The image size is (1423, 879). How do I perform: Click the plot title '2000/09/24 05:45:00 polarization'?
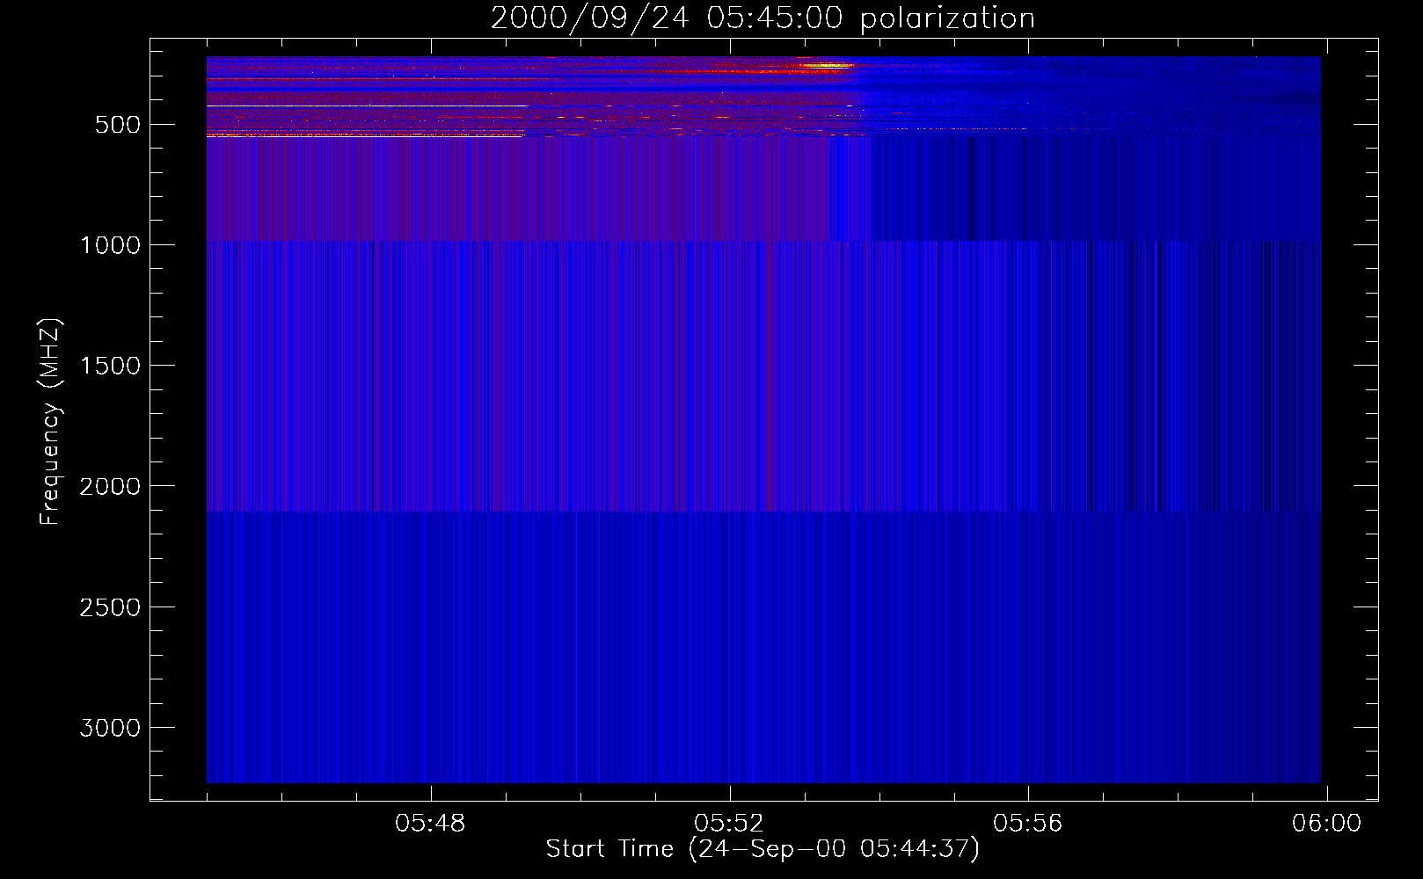(763, 18)
